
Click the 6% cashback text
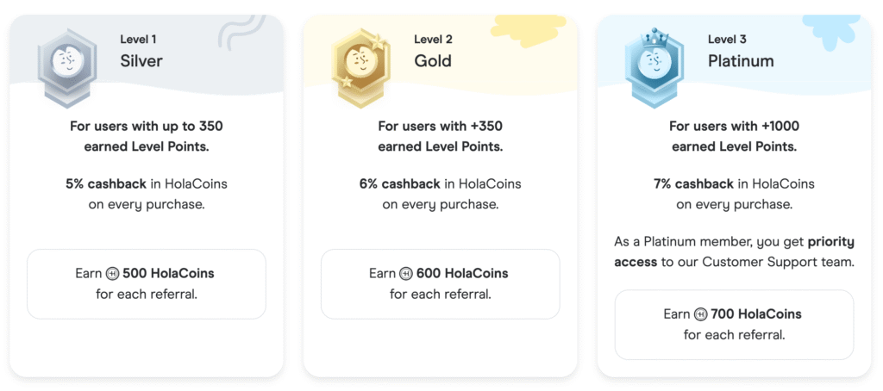tap(391, 183)
